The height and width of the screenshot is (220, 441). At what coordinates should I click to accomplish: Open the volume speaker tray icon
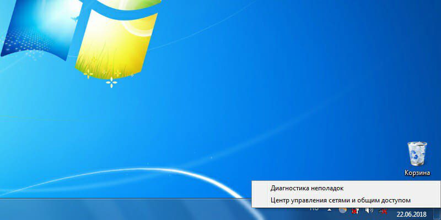369,211
